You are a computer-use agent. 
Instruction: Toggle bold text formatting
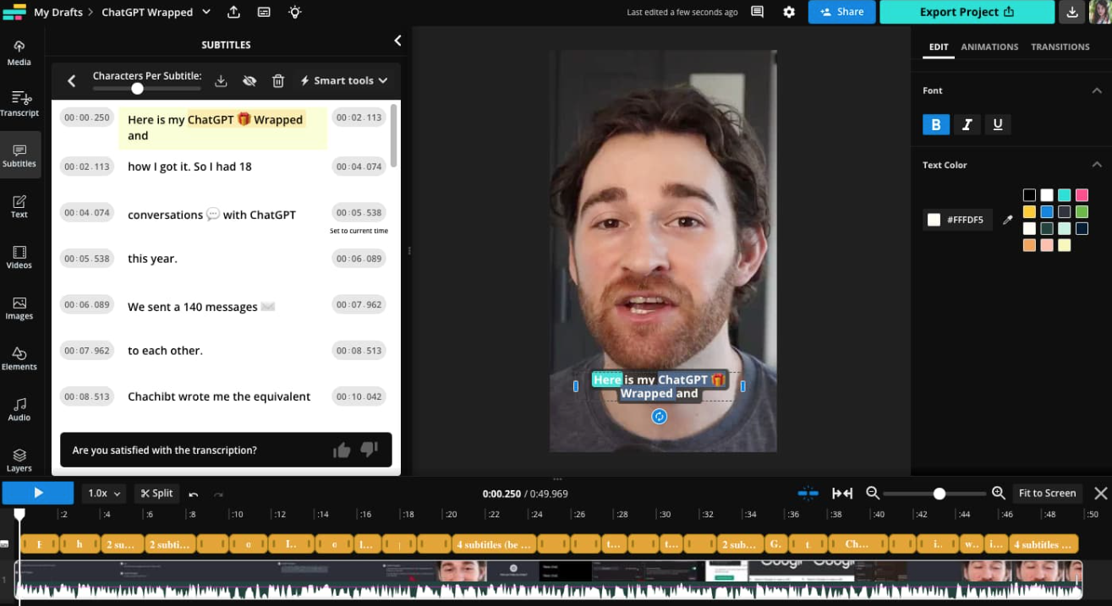[x=935, y=124]
